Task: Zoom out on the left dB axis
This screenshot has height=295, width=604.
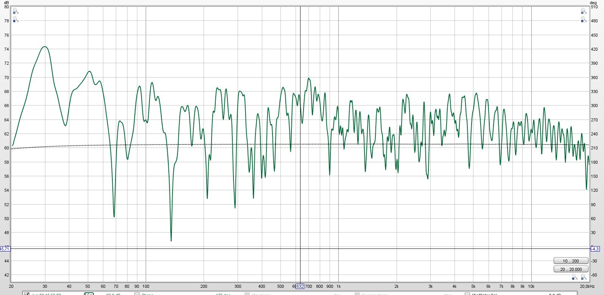Action: pos(15,19)
